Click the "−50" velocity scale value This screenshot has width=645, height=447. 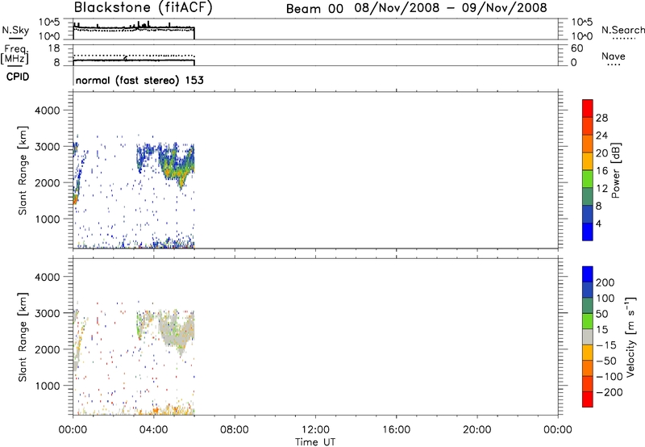[606, 361]
